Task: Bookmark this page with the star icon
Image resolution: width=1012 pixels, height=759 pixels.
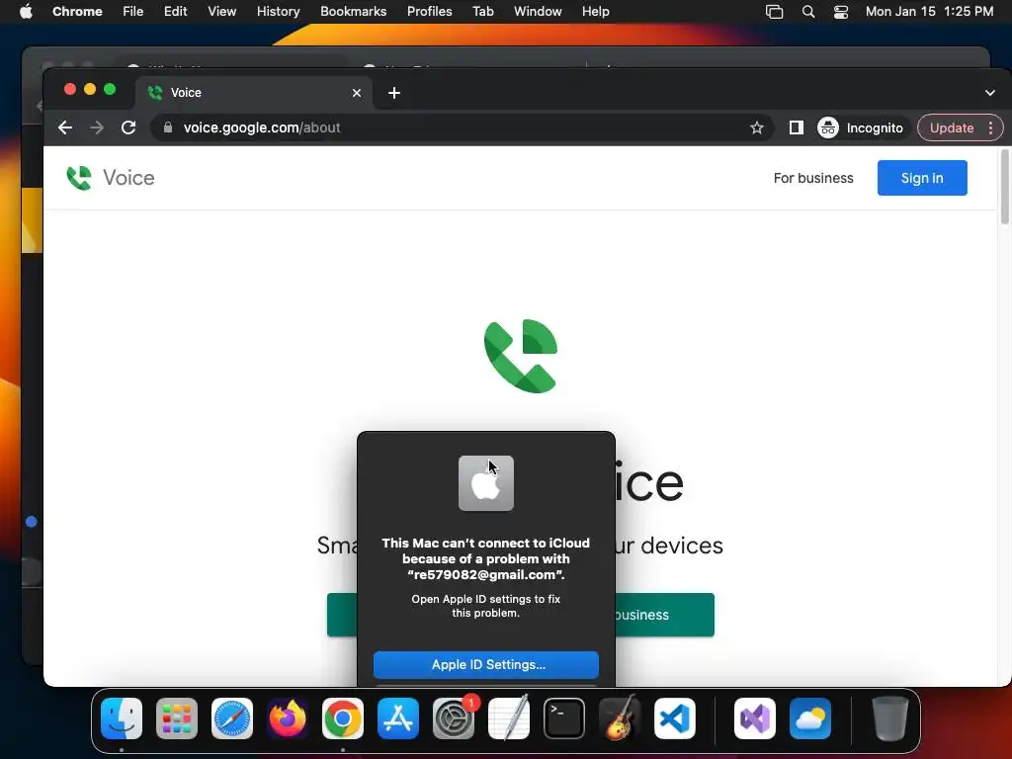Action: [757, 127]
